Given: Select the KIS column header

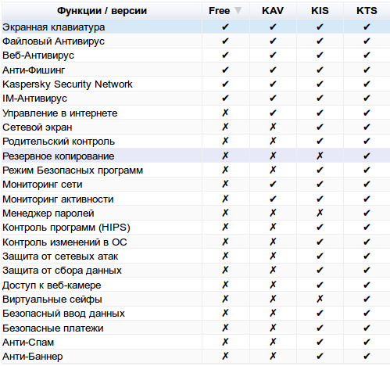Looking at the screenshot, I should [320, 11].
